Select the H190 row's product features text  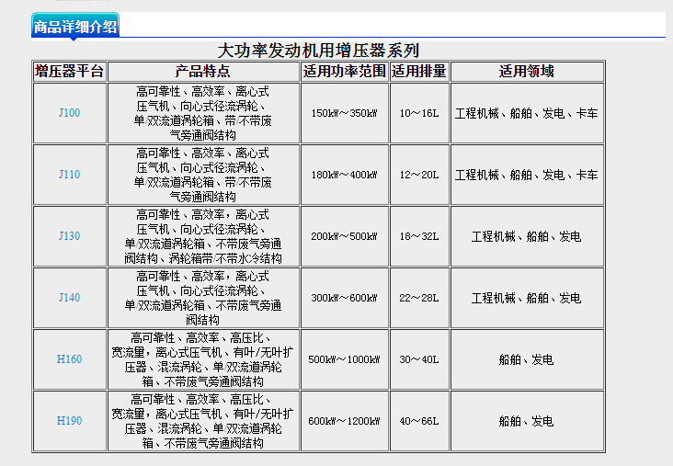tap(203, 421)
